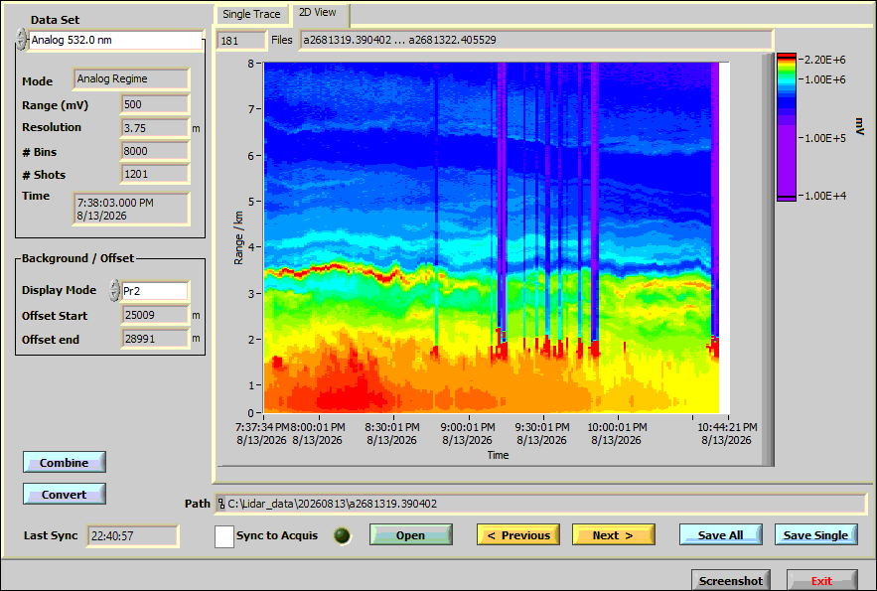The image size is (877, 591).
Task: Click the Combine button
Action: point(65,463)
